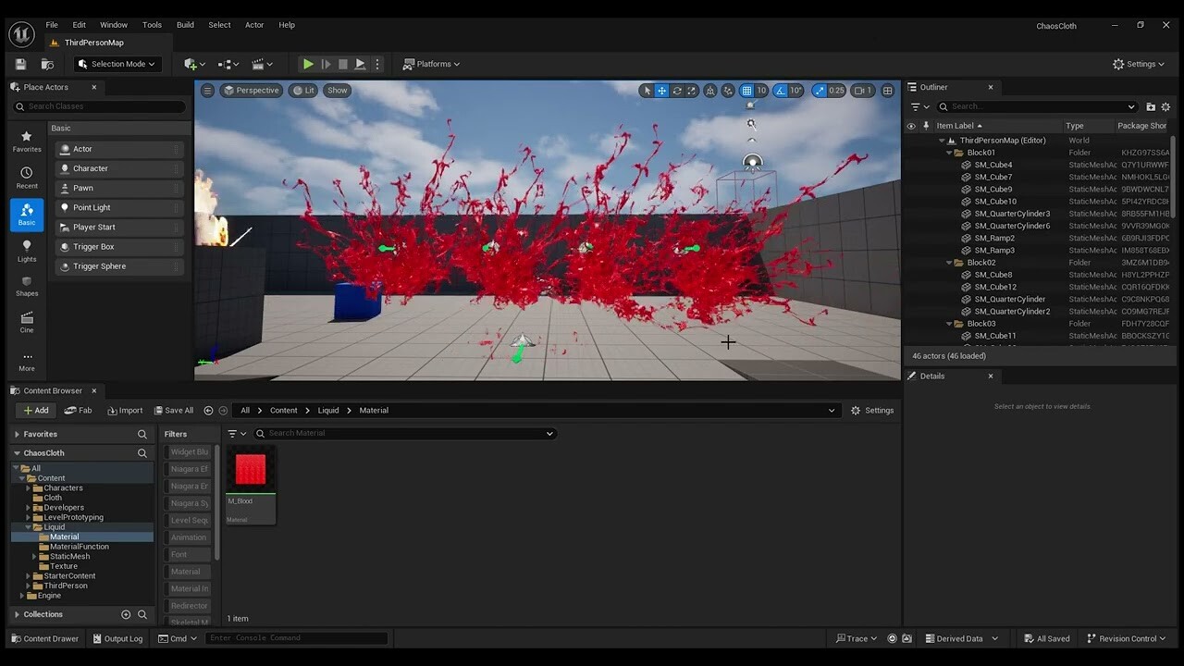Open the Shapes category in Place Actors
This screenshot has height=666, width=1184.
pos(27,286)
